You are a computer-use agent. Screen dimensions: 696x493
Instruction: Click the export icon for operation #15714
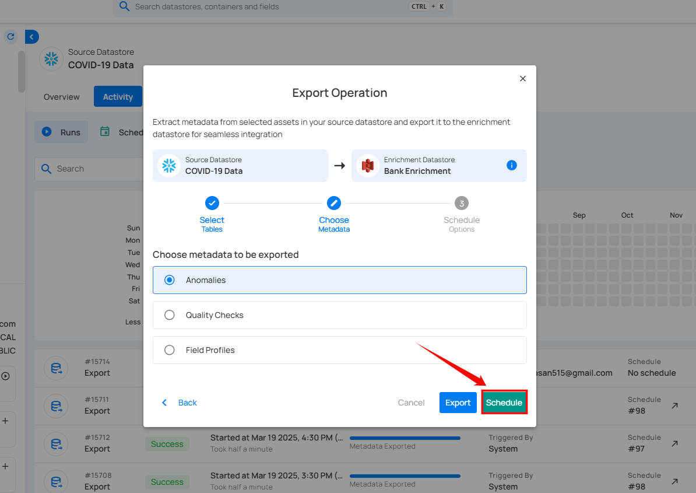point(56,368)
